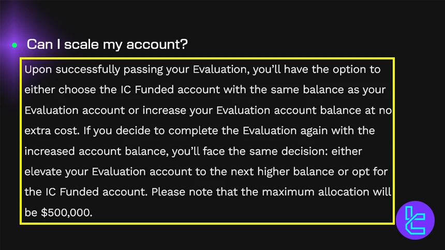Image resolution: width=445 pixels, height=250 pixels.
Task: Click the phrase "with the same balance as your"
Action: [x=304, y=89]
